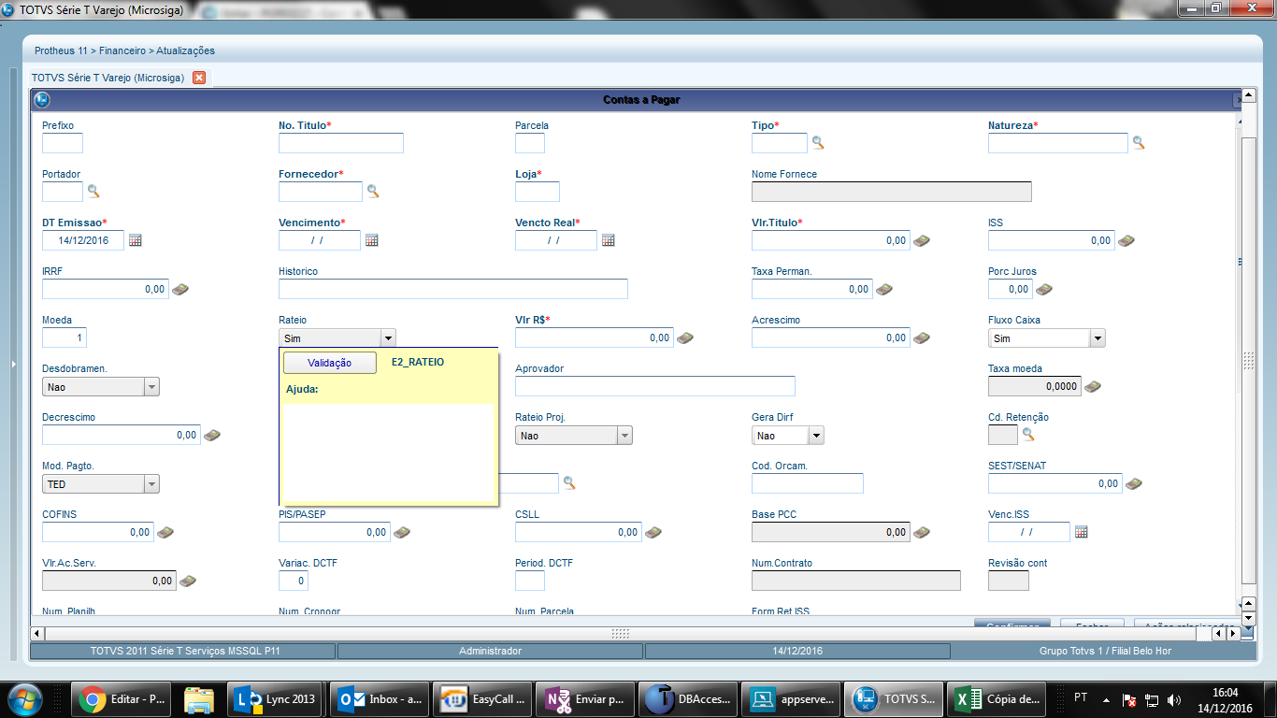Open the Tipo field lookup magnifier
The height and width of the screenshot is (718, 1277).
click(x=817, y=142)
